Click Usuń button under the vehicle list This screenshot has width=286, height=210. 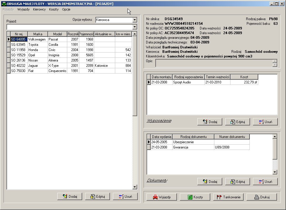125,197
